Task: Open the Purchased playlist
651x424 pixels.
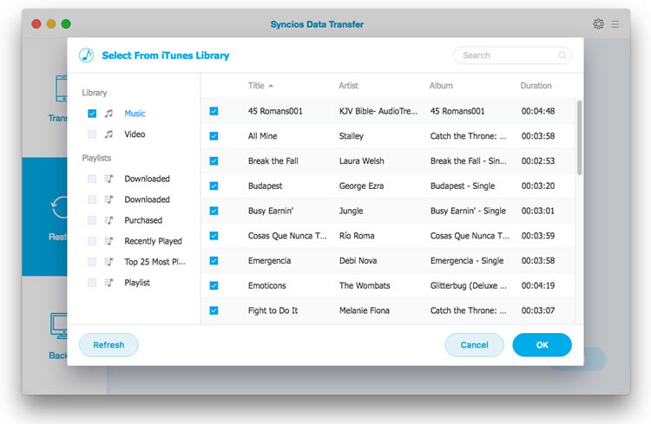Action: pos(143,220)
